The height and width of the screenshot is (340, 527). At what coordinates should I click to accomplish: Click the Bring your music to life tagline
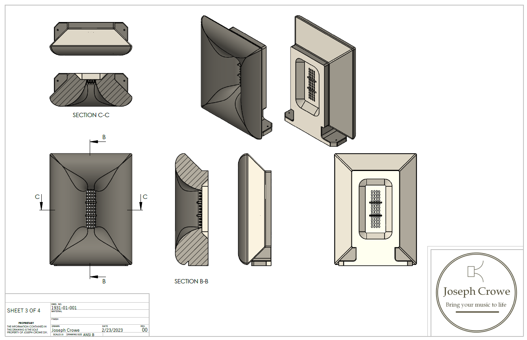point(476,305)
